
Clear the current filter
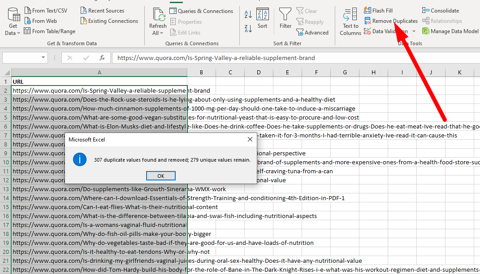(x=307, y=11)
